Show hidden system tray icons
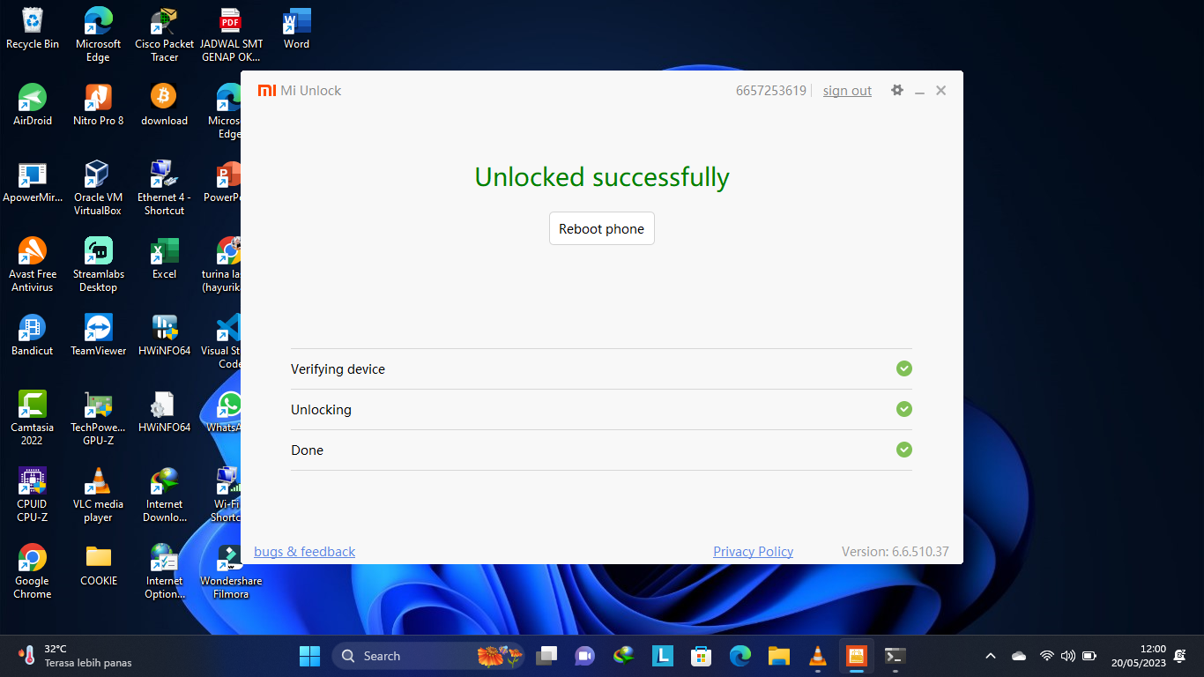The width and height of the screenshot is (1204, 677). (x=991, y=656)
